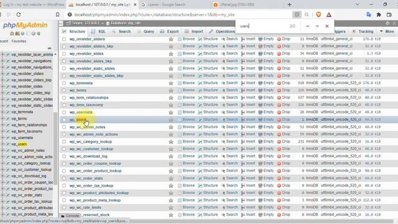Image resolution: width=398 pixels, height=224 pixels.
Task: Open the Export tab
Action: click(x=170, y=32)
